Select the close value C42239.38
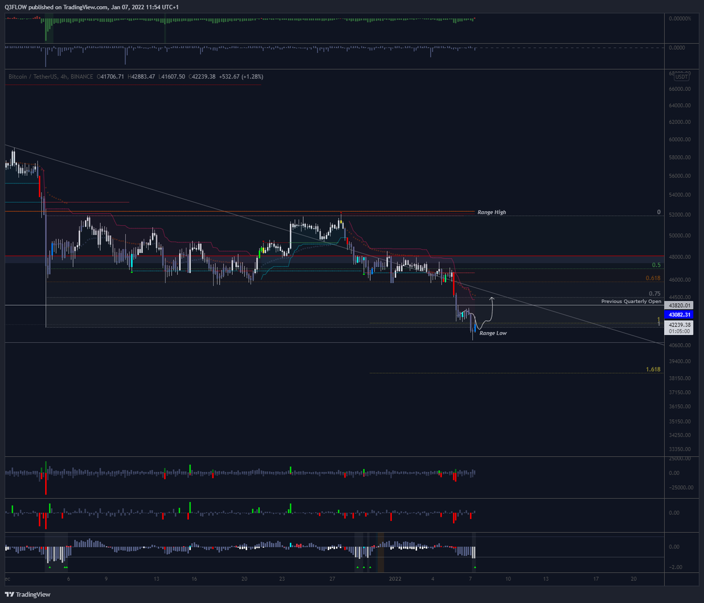 pos(202,76)
